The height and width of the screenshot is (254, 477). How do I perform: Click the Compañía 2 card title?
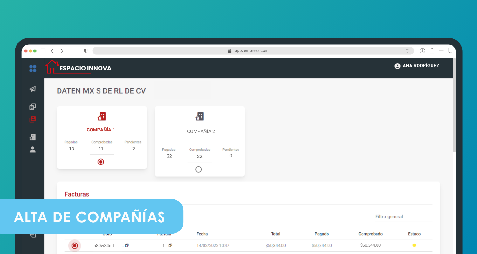[201, 131]
